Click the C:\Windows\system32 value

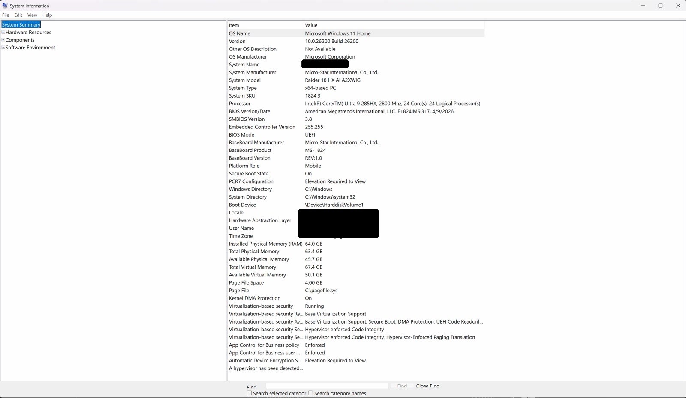(x=330, y=197)
